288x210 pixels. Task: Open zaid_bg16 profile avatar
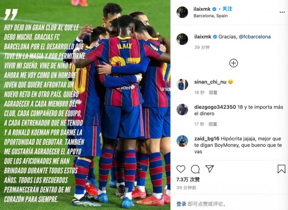coord(182,141)
